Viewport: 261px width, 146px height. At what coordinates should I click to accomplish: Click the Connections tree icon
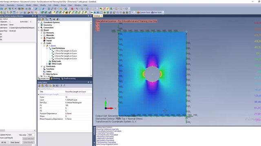(x=42, y=28)
